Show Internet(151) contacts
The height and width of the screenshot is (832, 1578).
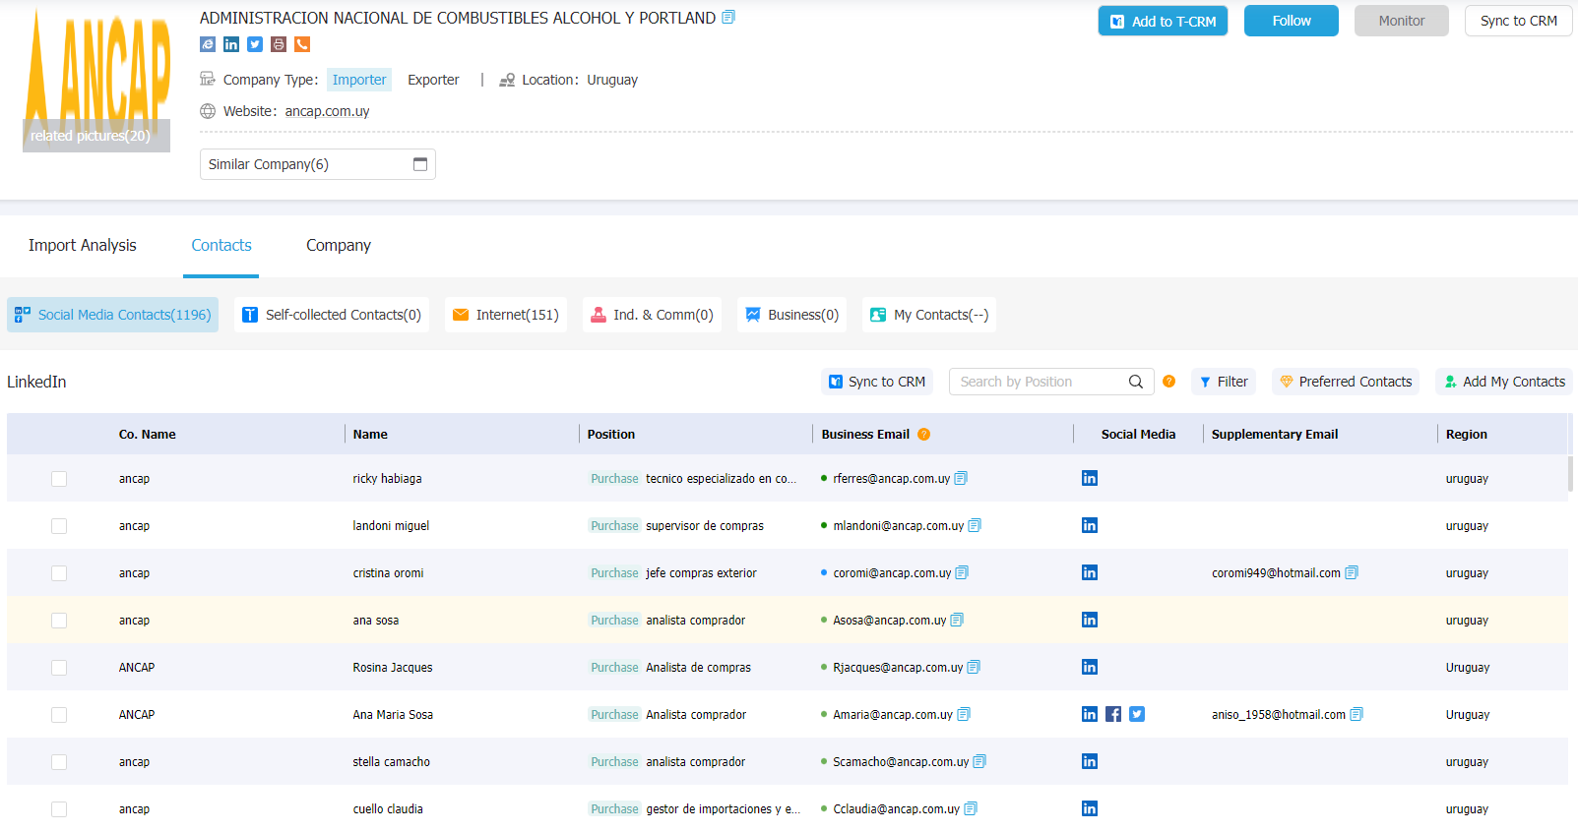point(506,315)
